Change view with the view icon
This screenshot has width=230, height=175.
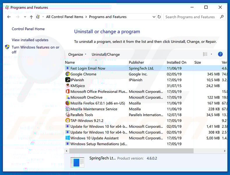coord(205,54)
